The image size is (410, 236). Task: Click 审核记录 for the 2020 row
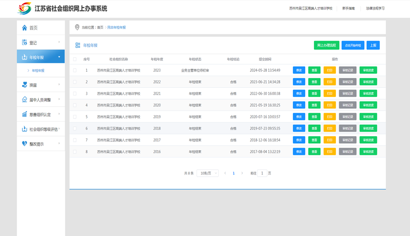[x=348, y=105]
